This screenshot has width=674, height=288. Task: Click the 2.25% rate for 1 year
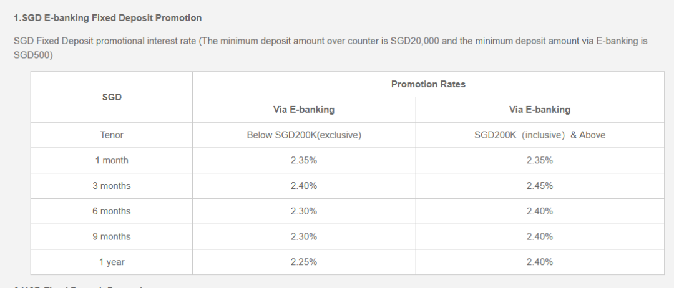[304, 262]
